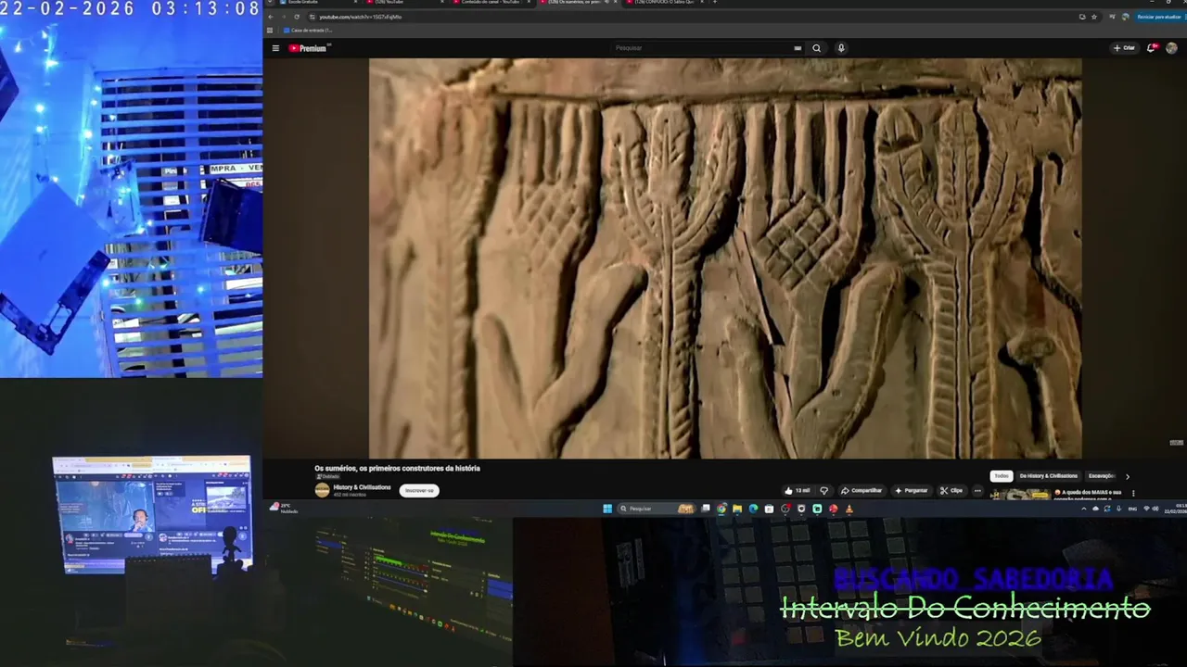Open the Caixa de entrada bookmark
Image resolution: width=1187 pixels, height=667 pixels.
pyautogui.click(x=308, y=30)
